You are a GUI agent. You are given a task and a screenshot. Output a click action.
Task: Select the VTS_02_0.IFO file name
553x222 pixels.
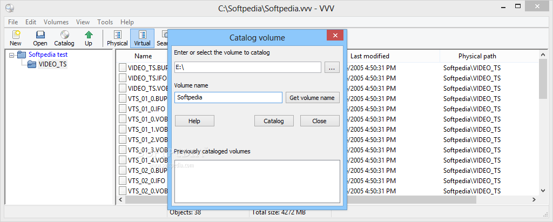tap(146, 181)
